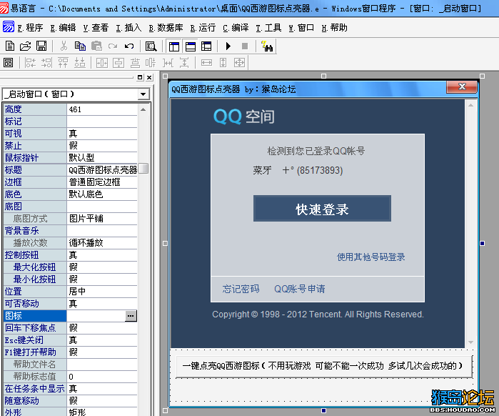Click the Stop square icon

pos(245,46)
